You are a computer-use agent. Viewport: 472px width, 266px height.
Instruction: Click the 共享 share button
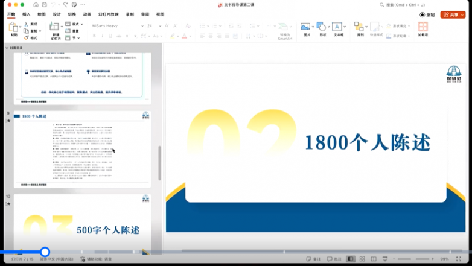click(453, 14)
